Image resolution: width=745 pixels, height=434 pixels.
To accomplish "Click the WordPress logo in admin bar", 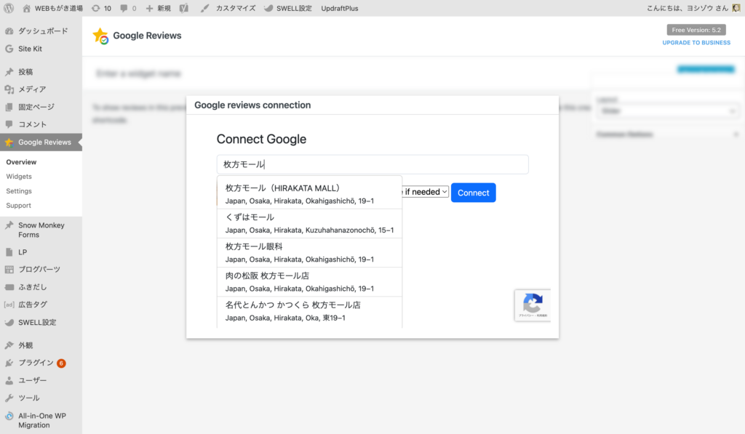I will [9, 8].
